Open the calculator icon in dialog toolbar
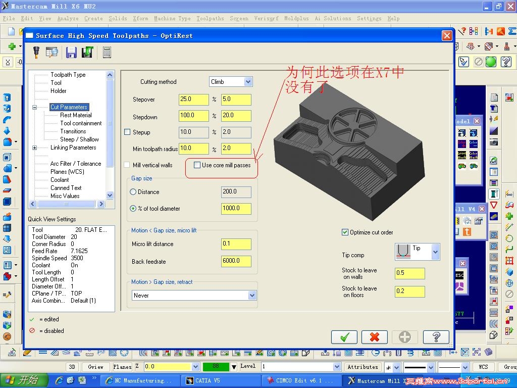The width and height of the screenshot is (517, 388). (x=107, y=52)
